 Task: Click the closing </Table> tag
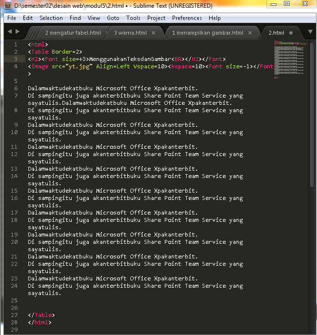click(x=41, y=315)
